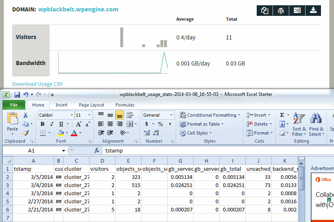
Task: Toggle Wrap Text
Action: pyautogui.click(x=130, y=115)
